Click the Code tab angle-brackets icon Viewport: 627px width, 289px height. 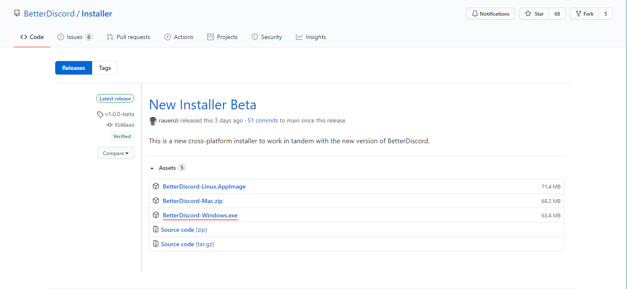tap(24, 37)
